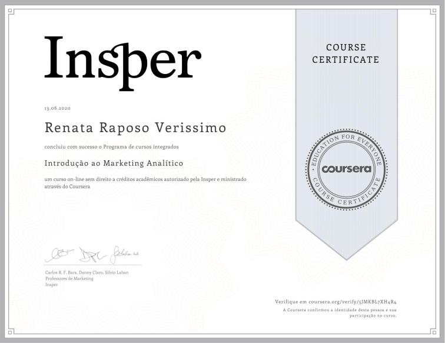The height and width of the screenshot is (343, 445).
Task: Open the coursera.org/verify link
Action: coord(340,301)
